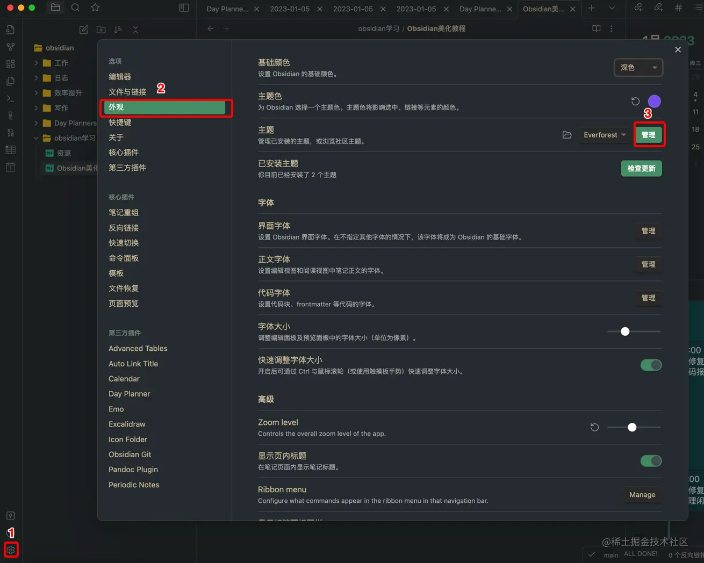The image size is (704, 563).
Task: Expand the Day Planners folder
Action: [36, 123]
